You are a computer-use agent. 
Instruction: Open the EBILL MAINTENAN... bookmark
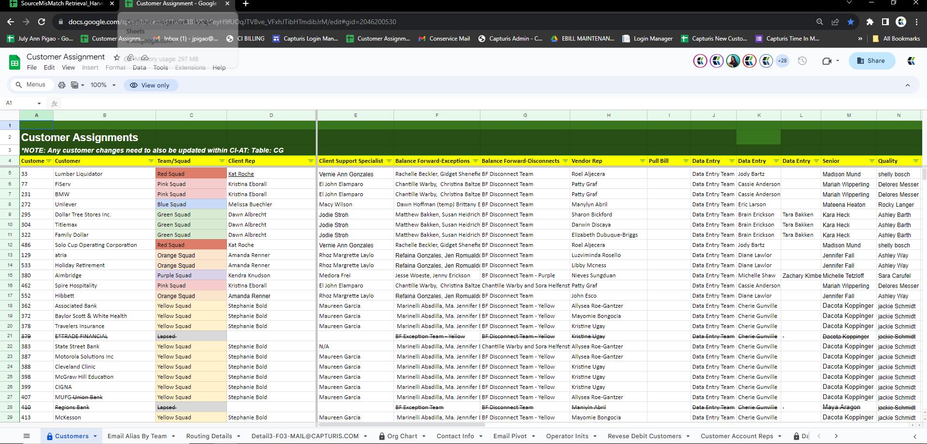click(582, 39)
